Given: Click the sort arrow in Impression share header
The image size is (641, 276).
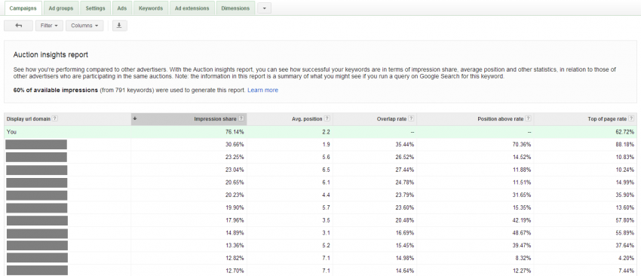Looking at the screenshot, I should 135,118.
